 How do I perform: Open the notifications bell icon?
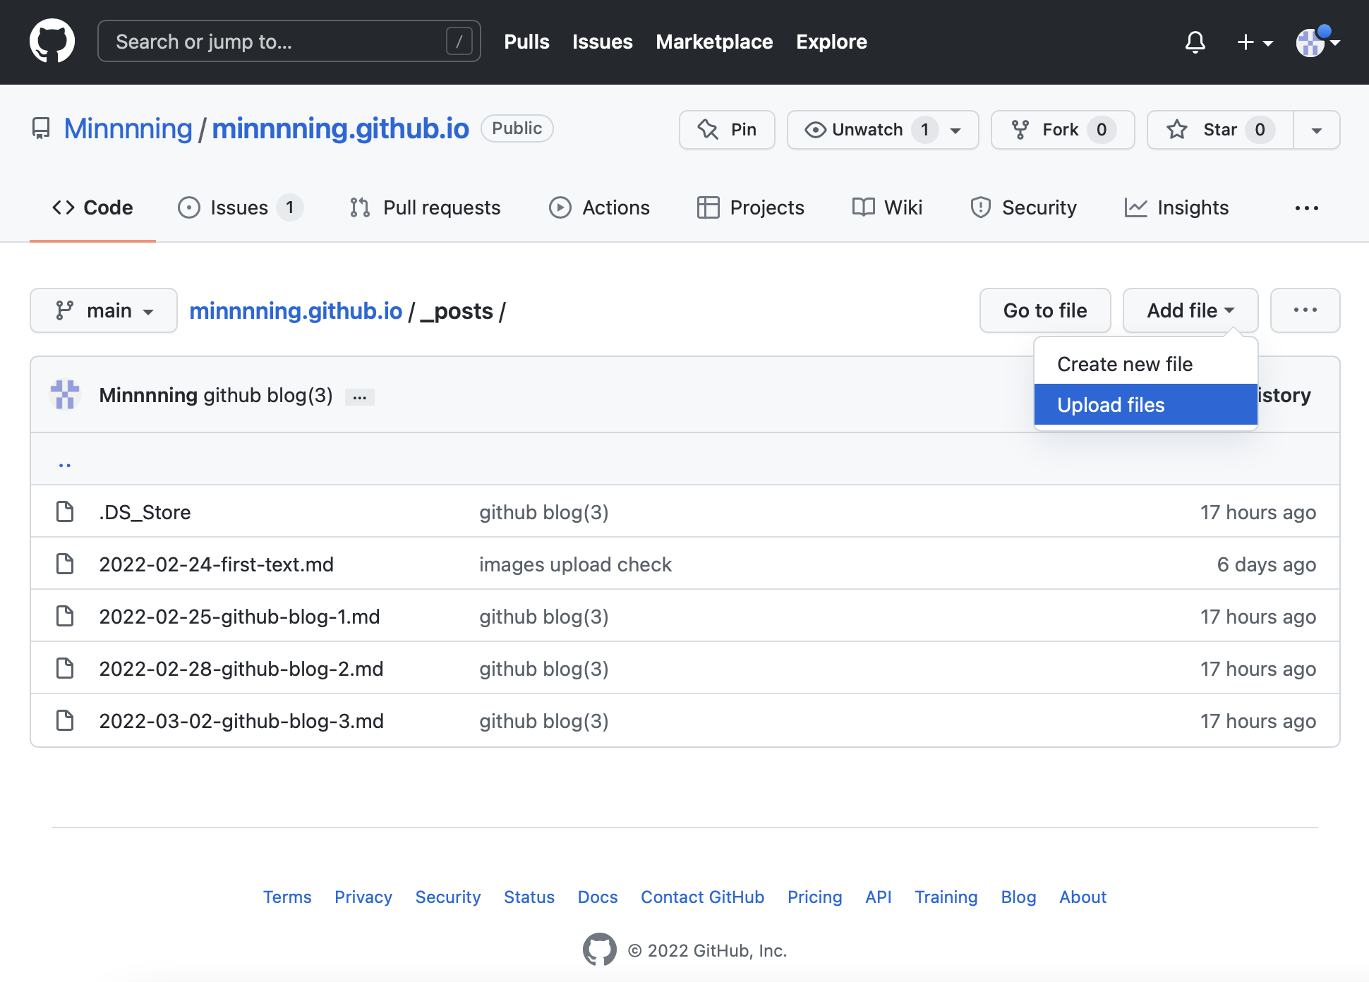(1195, 42)
